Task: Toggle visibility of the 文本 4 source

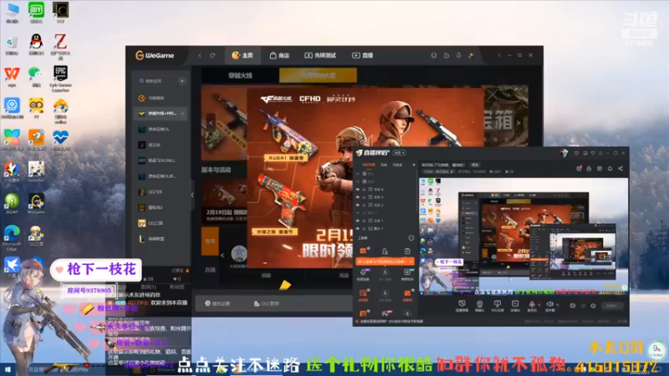Action: point(358,190)
